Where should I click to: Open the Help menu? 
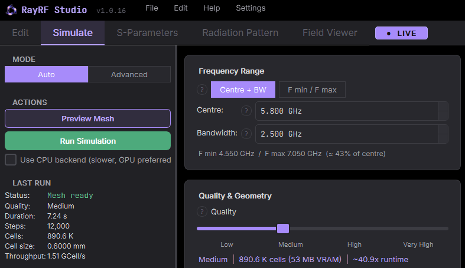[x=212, y=8]
